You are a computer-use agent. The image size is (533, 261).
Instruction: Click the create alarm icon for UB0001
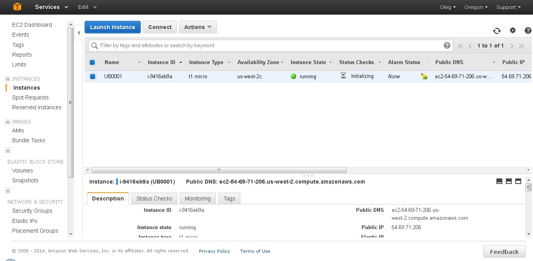(x=424, y=76)
